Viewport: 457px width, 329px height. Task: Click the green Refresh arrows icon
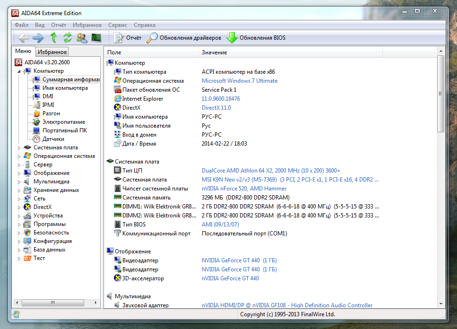[x=68, y=38]
